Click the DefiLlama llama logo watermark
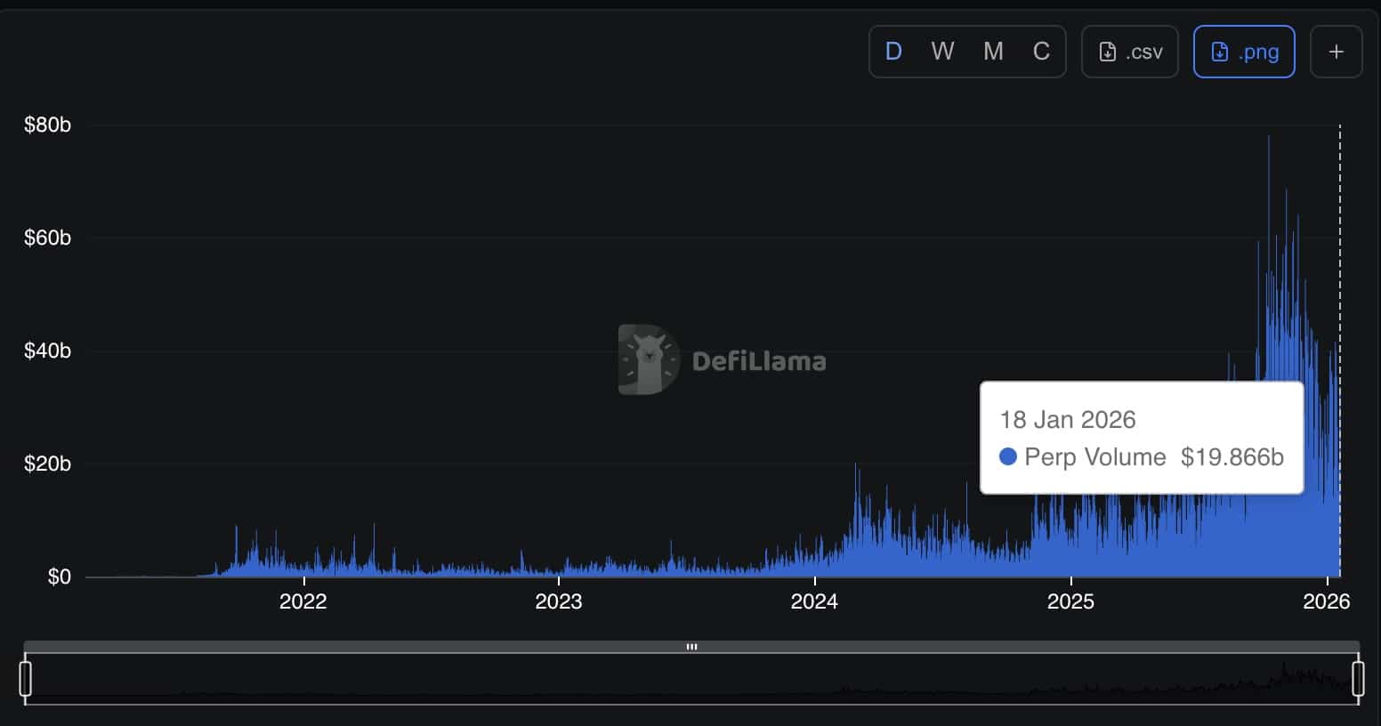 pyautogui.click(x=649, y=359)
